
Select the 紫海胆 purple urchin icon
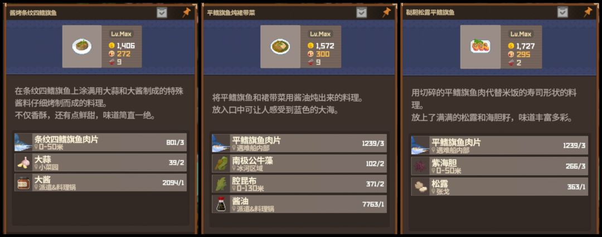tap(420, 166)
